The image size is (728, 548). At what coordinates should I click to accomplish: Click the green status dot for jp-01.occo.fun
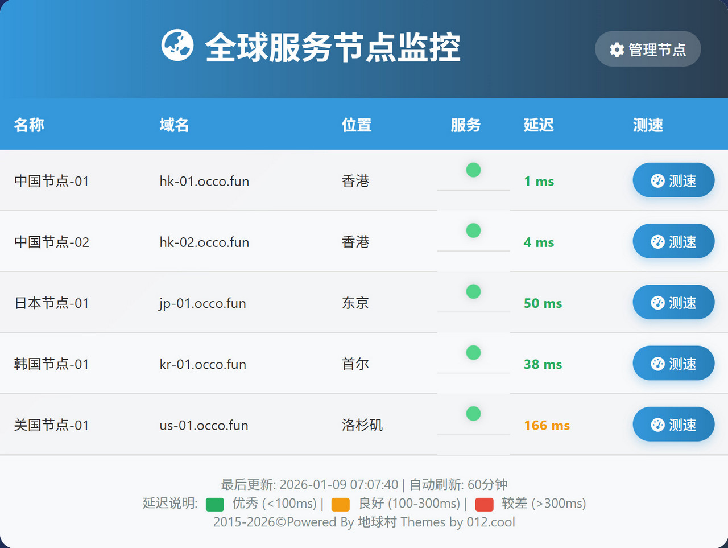(473, 291)
